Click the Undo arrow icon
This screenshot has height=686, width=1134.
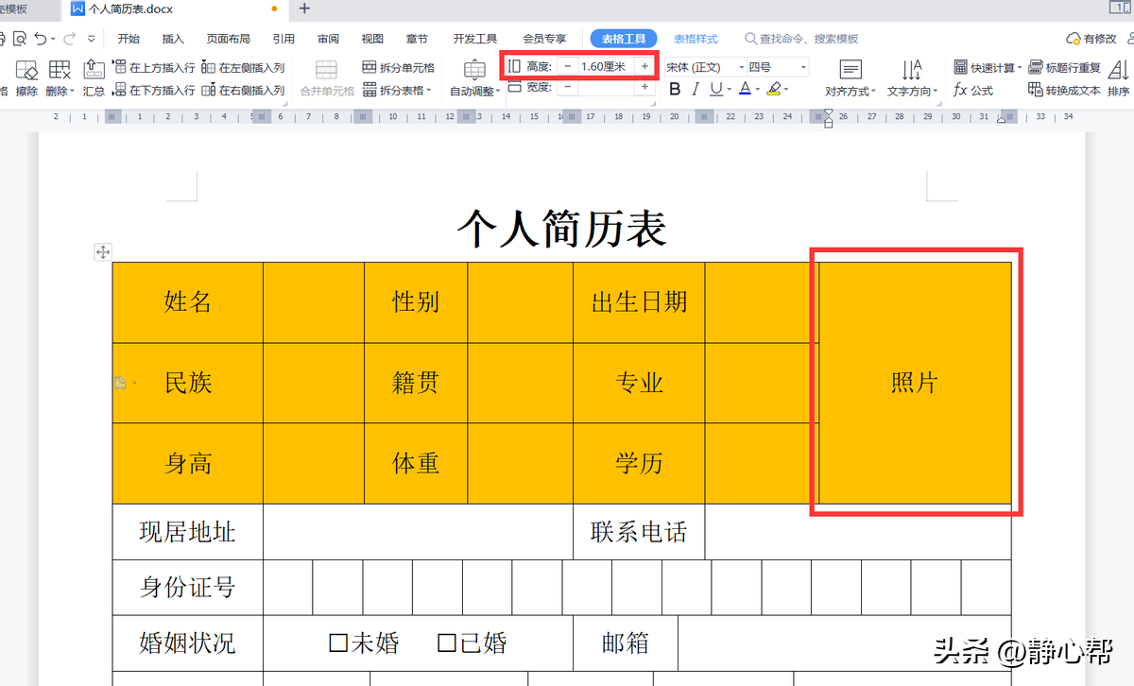click(x=40, y=39)
